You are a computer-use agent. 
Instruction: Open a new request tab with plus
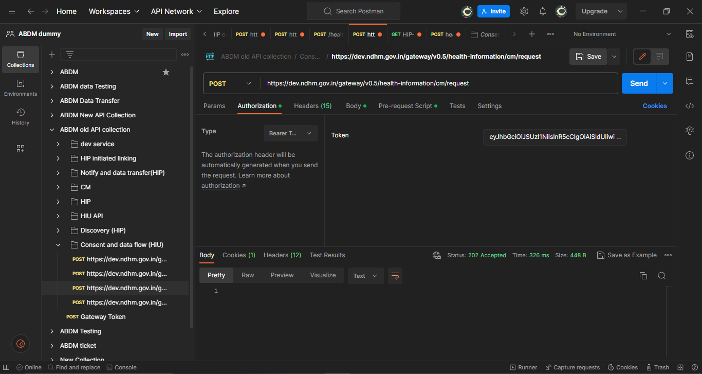(x=532, y=34)
